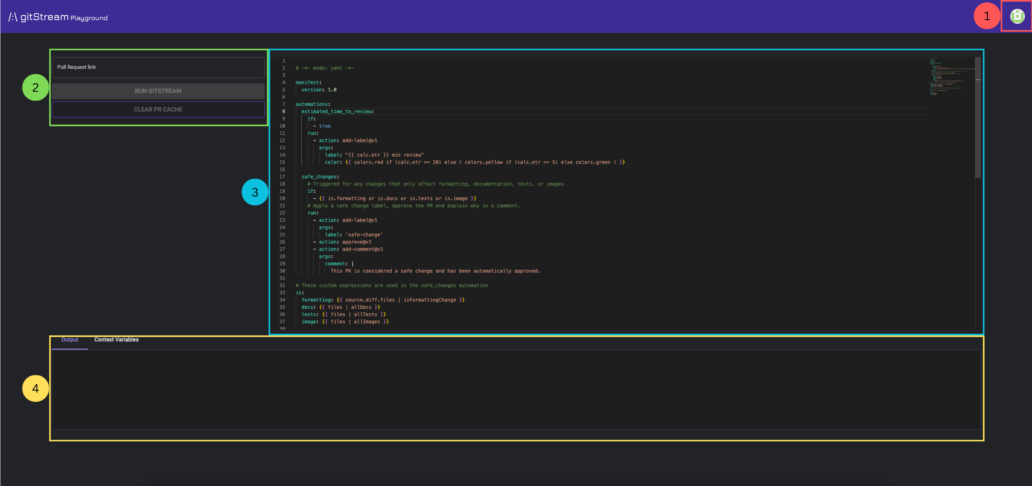
Task: Click the Playground text in header
Action: pos(89,18)
